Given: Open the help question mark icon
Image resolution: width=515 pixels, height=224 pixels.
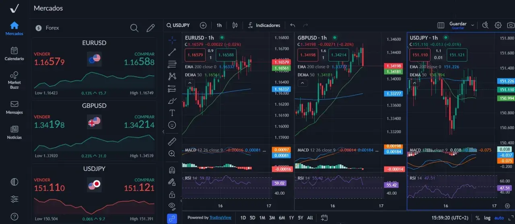Looking at the screenshot, I should coord(14,216).
